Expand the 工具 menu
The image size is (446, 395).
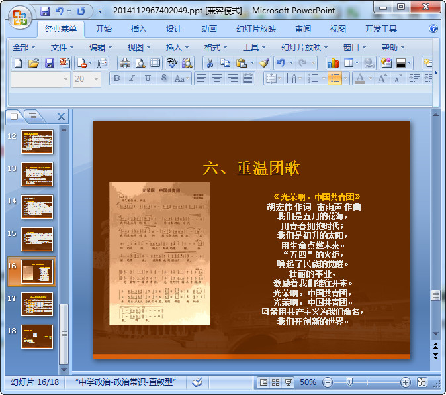(254, 47)
